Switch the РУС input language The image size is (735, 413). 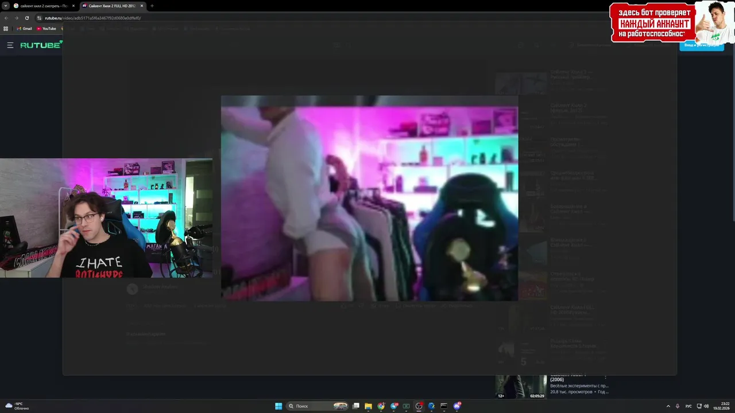(688, 406)
